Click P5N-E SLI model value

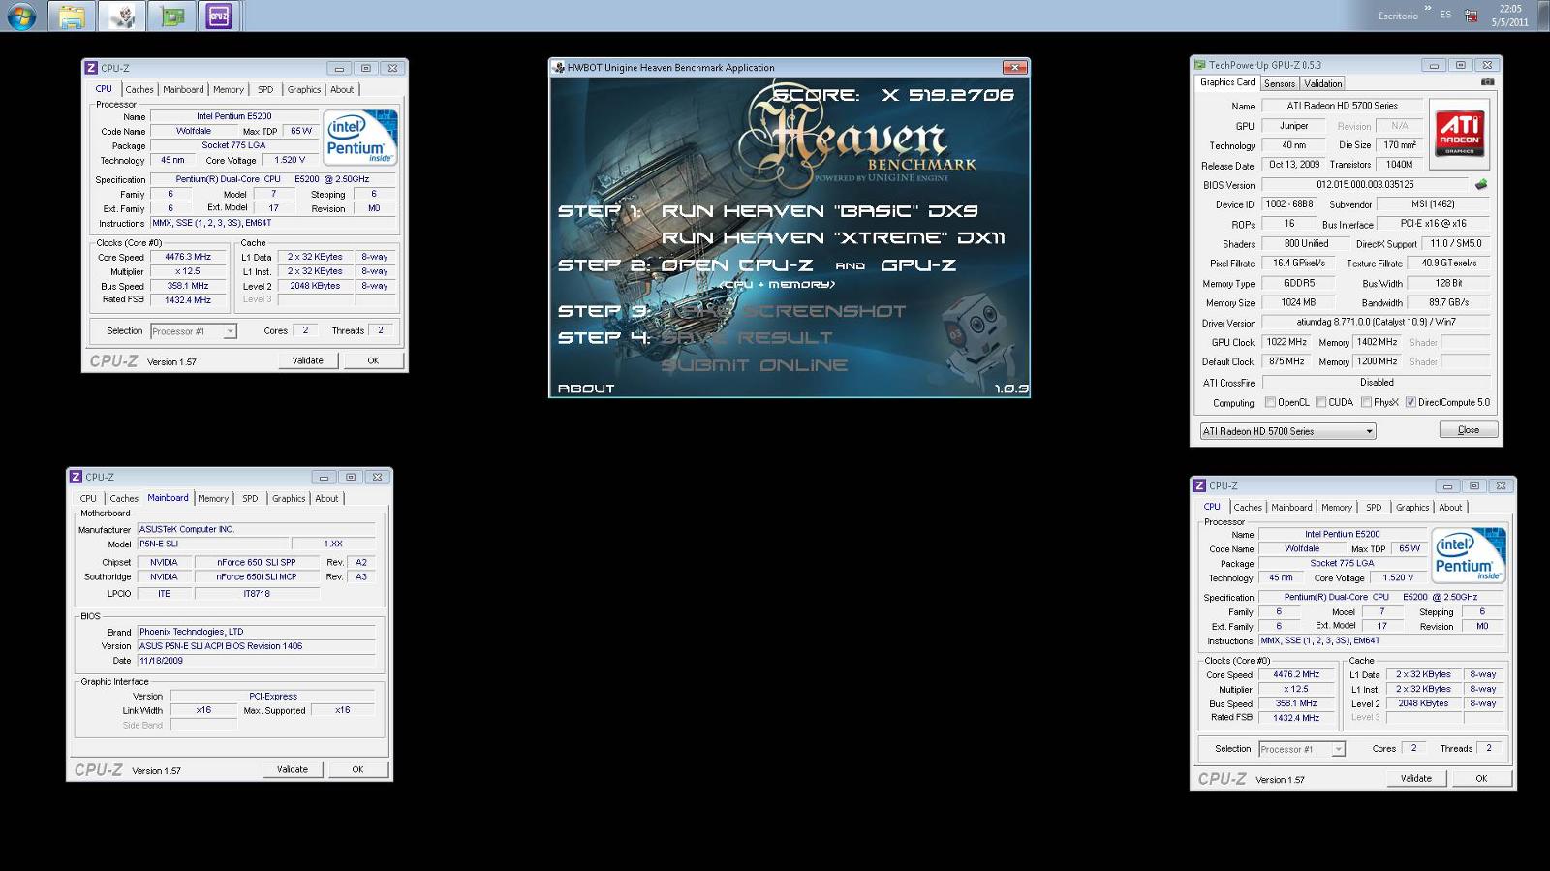click(211, 544)
